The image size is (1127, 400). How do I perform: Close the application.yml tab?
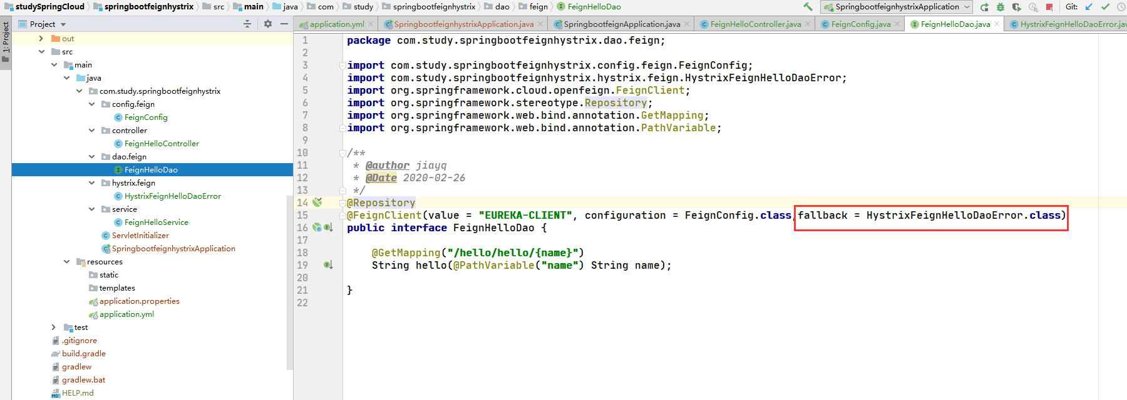(x=371, y=24)
